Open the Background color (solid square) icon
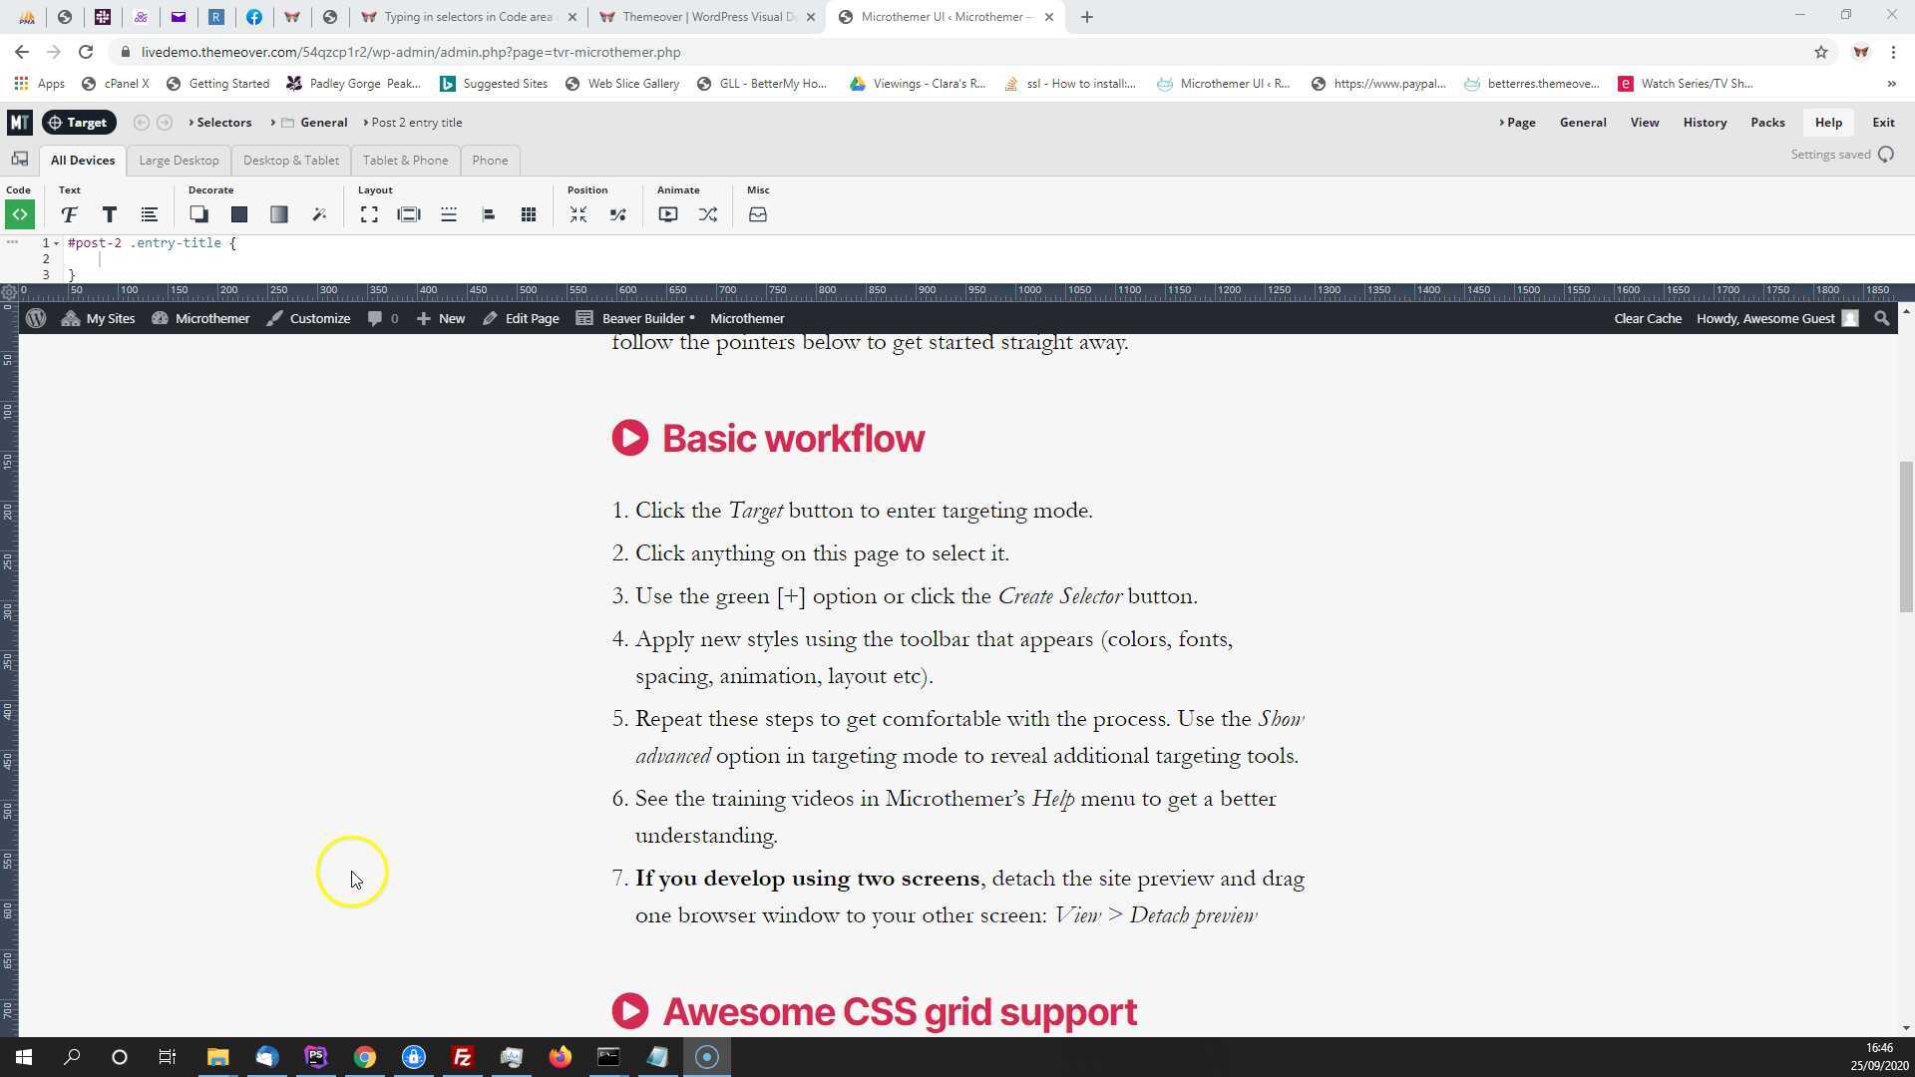1915x1077 pixels. coord(238,214)
